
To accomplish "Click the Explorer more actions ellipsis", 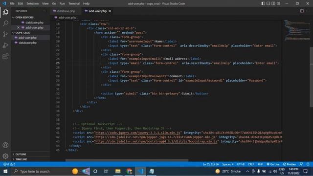I will click(x=45, y=11).
